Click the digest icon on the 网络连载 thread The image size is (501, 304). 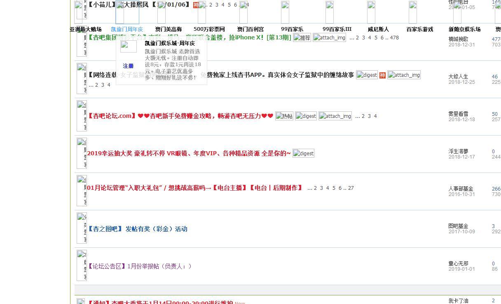(367, 75)
